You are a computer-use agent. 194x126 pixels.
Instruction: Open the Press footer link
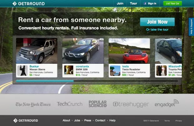click(88, 120)
